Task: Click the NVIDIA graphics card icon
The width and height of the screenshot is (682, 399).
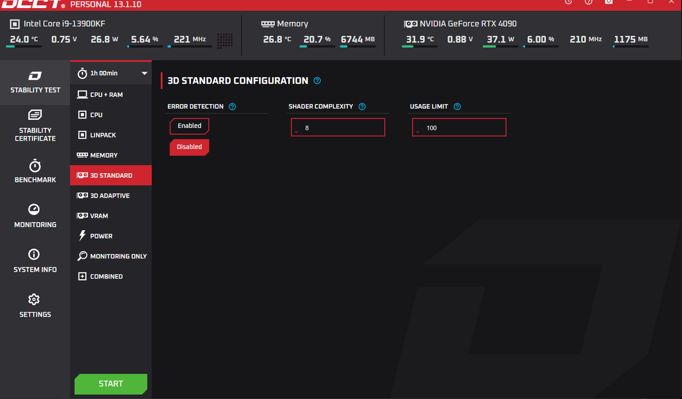Action: 410,24
